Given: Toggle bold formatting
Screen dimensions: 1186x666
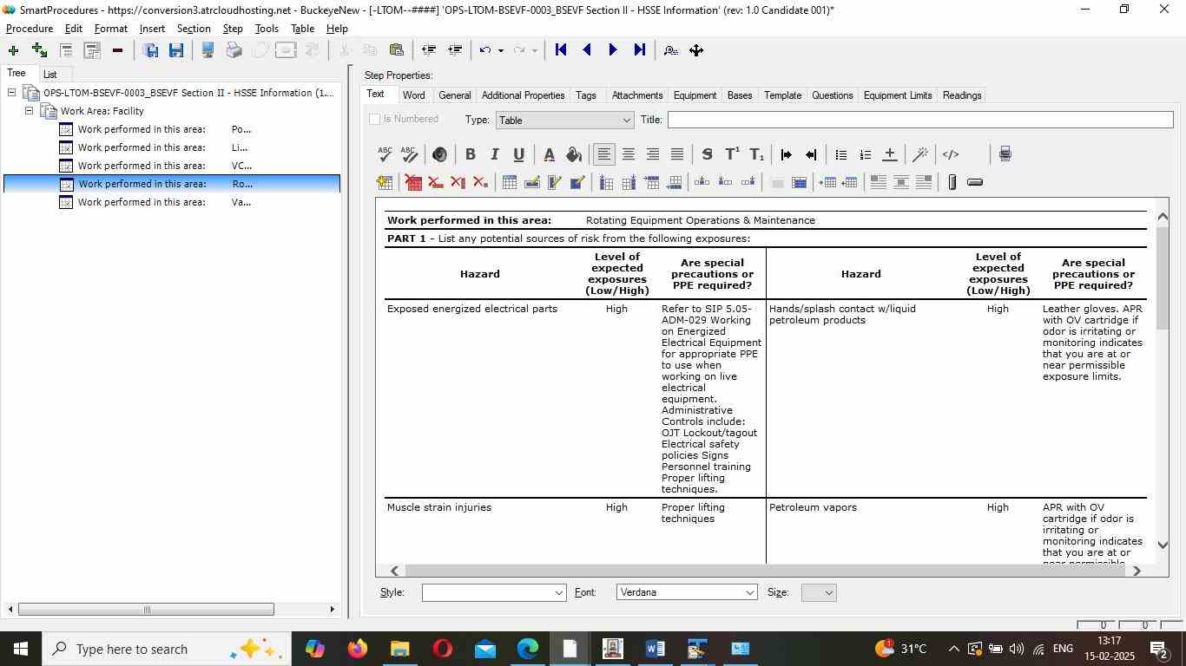Looking at the screenshot, I should 470,154.
